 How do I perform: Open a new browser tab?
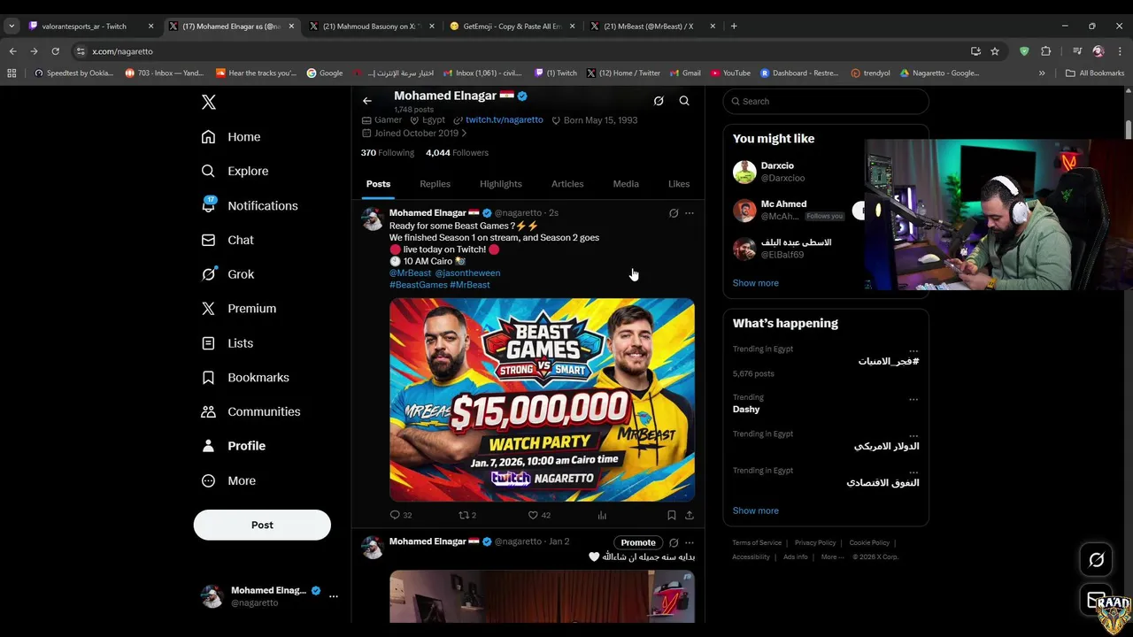point(733,27)
